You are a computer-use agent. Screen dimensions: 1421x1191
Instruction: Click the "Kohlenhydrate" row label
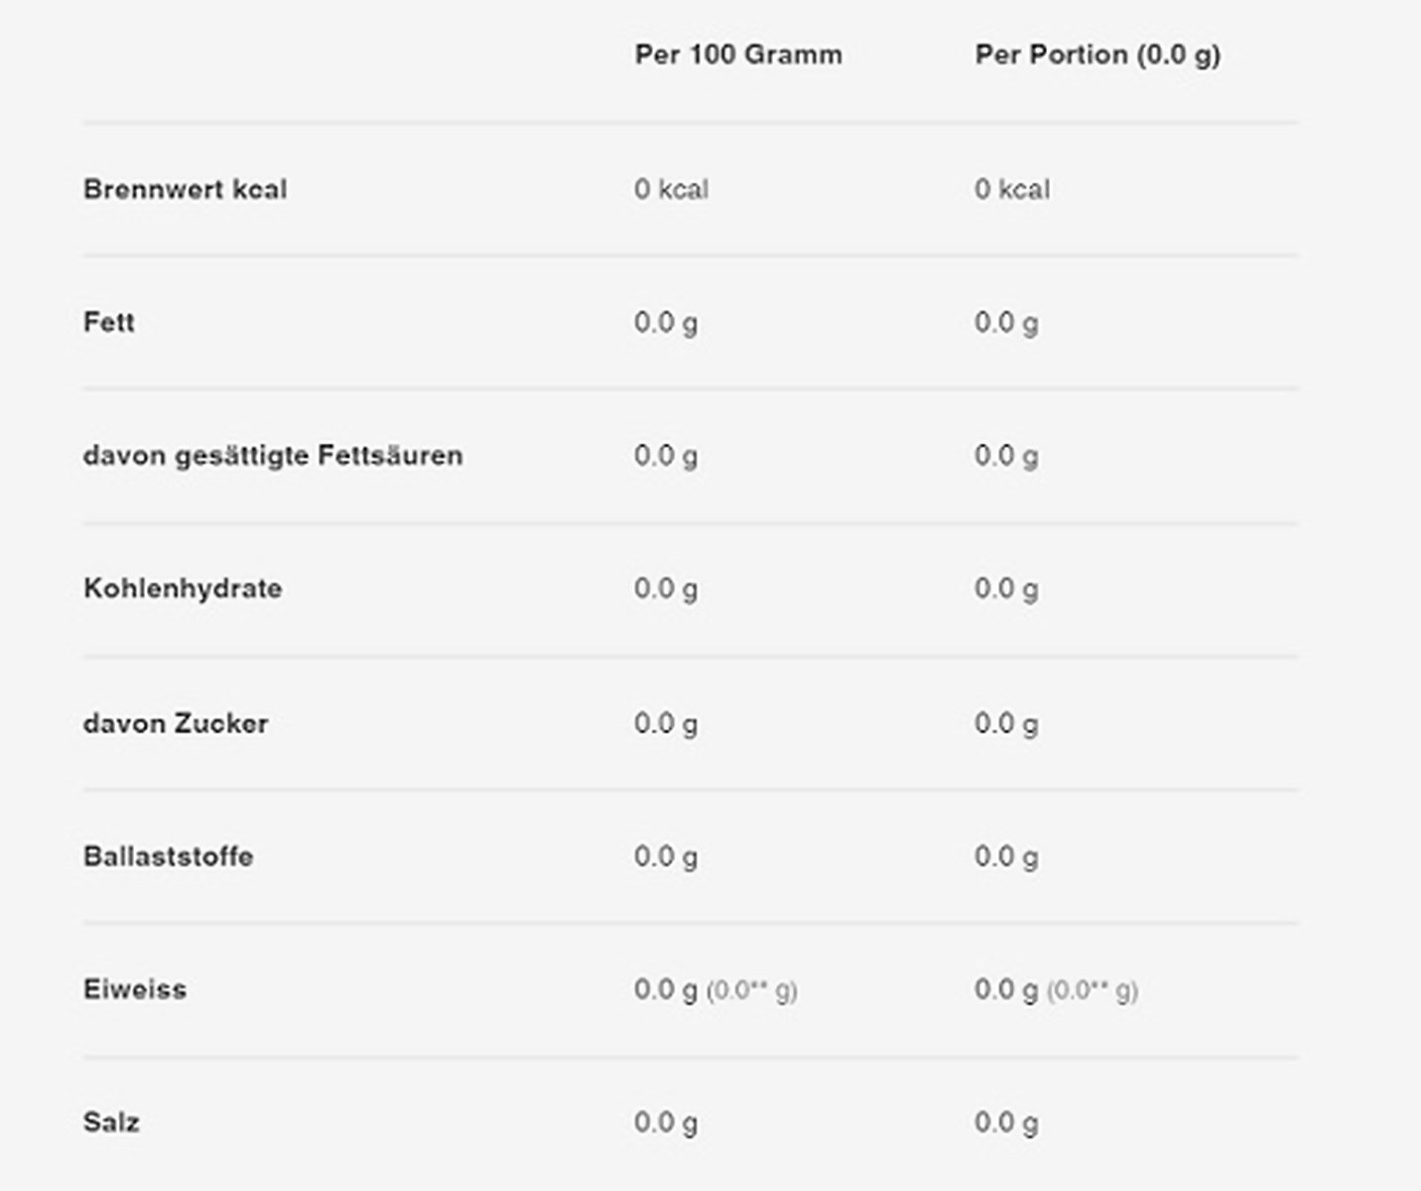tap(183, 589)
